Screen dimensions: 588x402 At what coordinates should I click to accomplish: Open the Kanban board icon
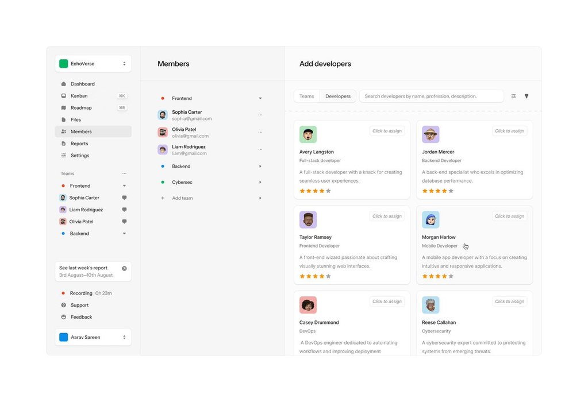pos(63,96)
